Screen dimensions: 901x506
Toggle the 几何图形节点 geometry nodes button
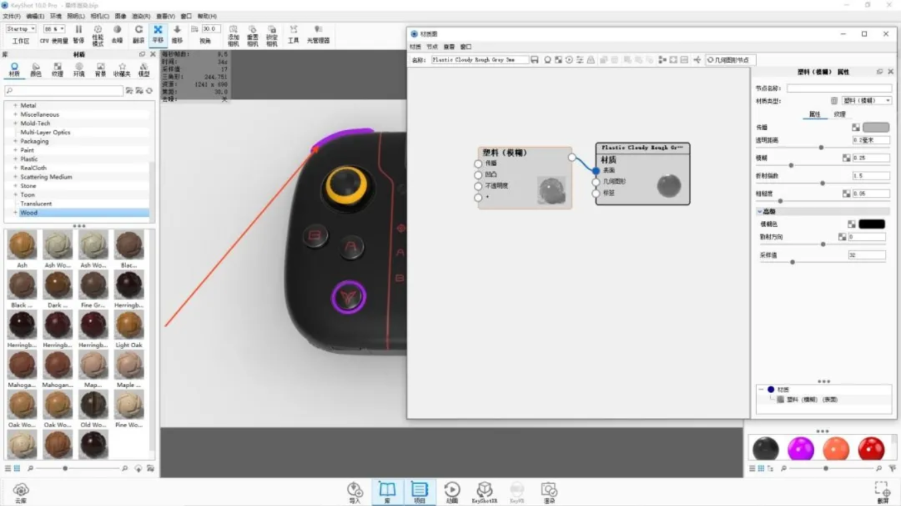click(x=730, y=60)
